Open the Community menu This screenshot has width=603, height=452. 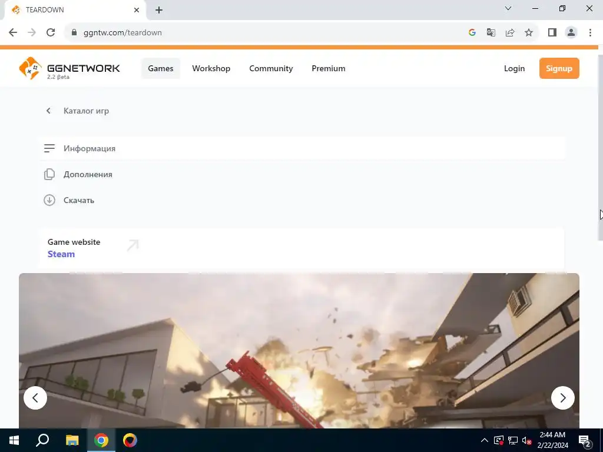coord(271,68)
